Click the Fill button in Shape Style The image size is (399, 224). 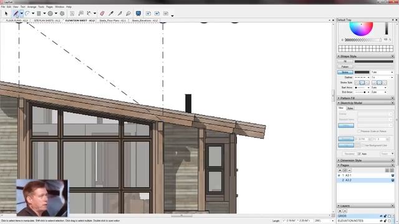345,62
